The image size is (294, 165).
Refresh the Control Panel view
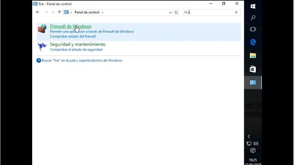(176, 12)
